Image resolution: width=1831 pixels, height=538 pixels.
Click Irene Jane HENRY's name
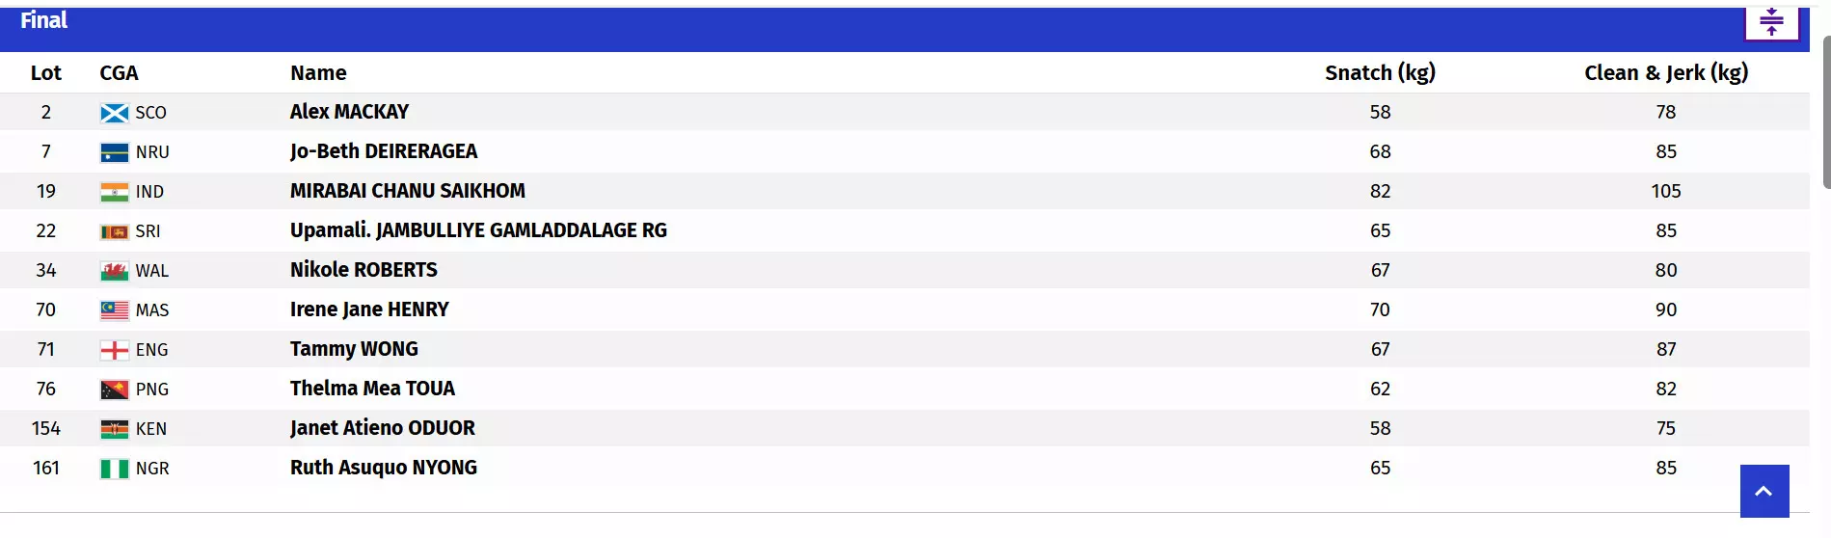pos(369,309)
